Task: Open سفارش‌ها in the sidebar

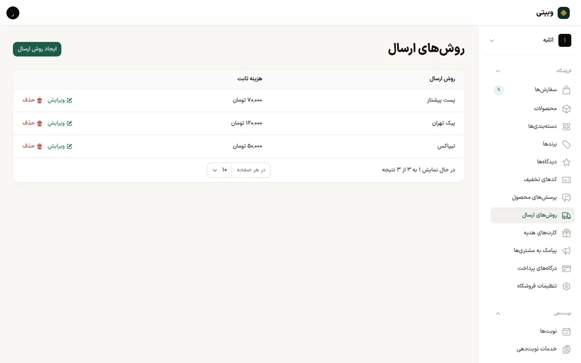Action: [x=533, y=90]
